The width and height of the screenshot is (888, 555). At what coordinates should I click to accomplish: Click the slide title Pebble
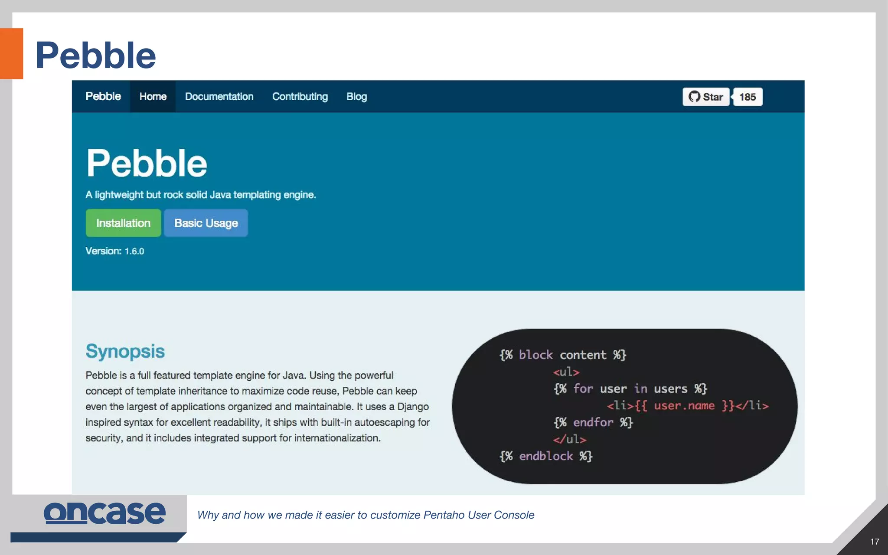(x=95, y=55)
